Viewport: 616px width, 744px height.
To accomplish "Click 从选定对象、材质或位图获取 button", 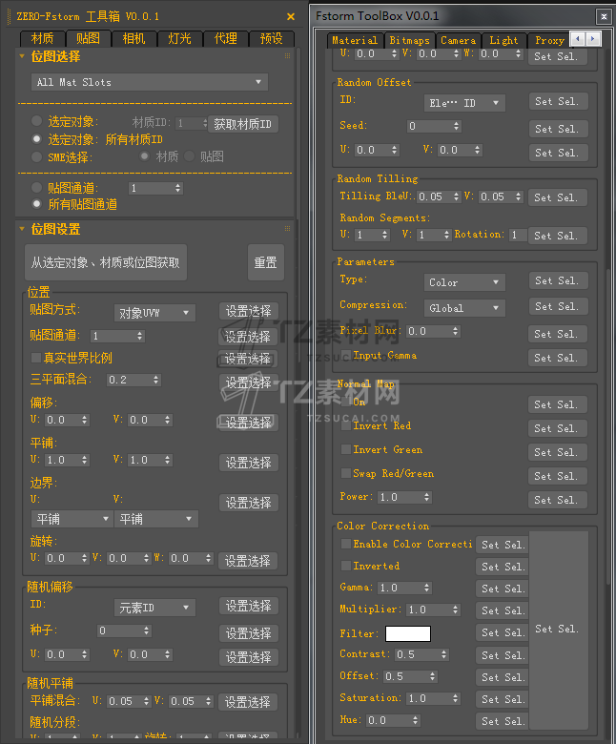I will (106, 262).
